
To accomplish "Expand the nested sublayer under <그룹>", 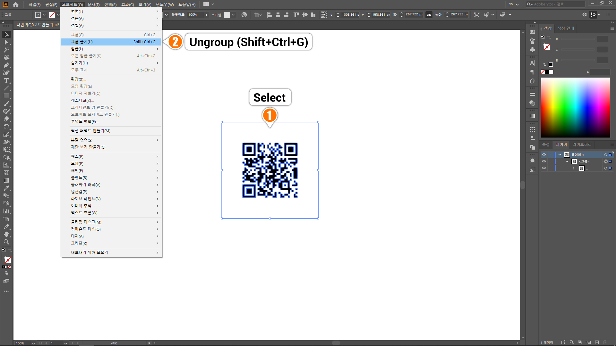I will pos(574,168).
